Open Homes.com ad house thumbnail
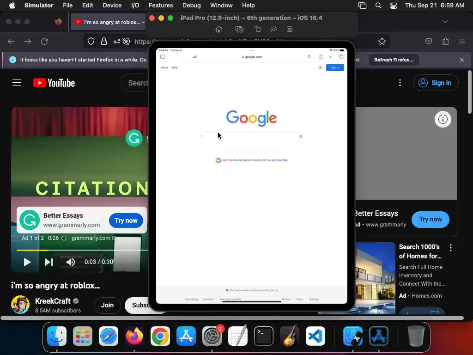473x355 pixels. point(375,278)
